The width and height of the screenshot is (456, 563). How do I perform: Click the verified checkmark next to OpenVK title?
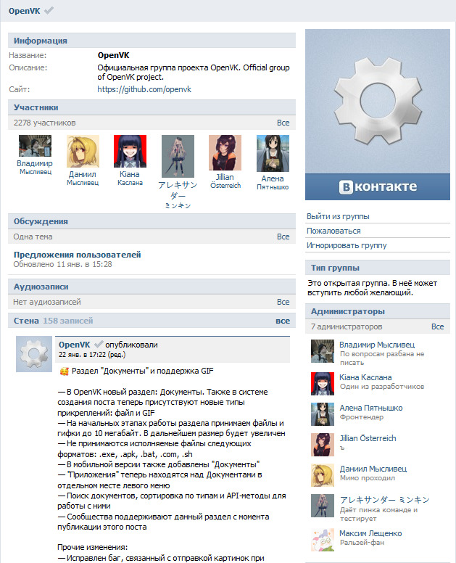[49, 11]
